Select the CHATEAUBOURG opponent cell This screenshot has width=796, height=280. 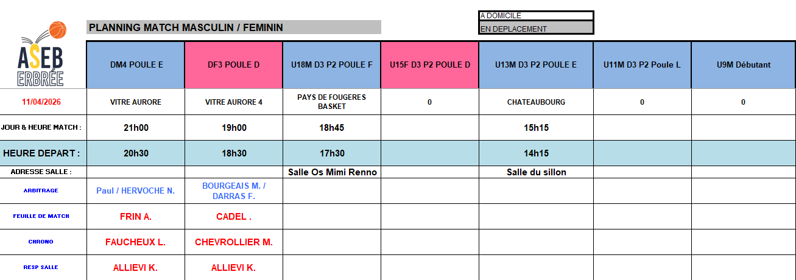pos(535,102)
